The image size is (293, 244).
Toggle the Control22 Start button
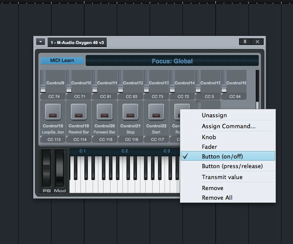(x=156, y=112)
